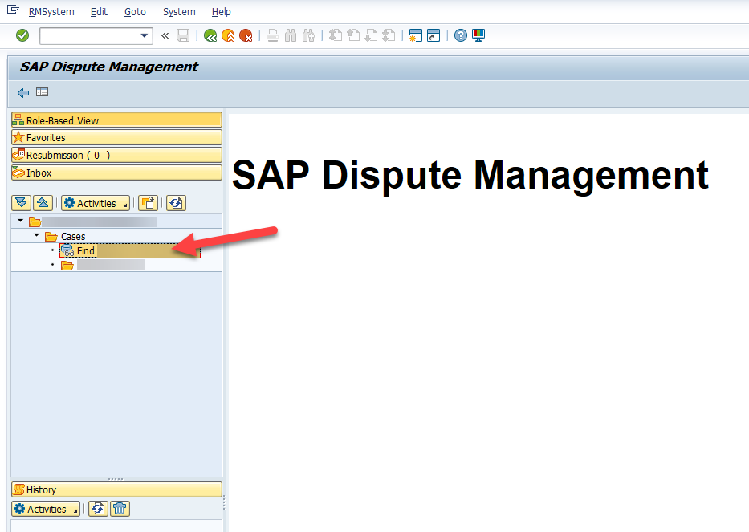Click the green Back icon in the toolbar
Viewport: 749px width, 532px height.
coord(210,35)
